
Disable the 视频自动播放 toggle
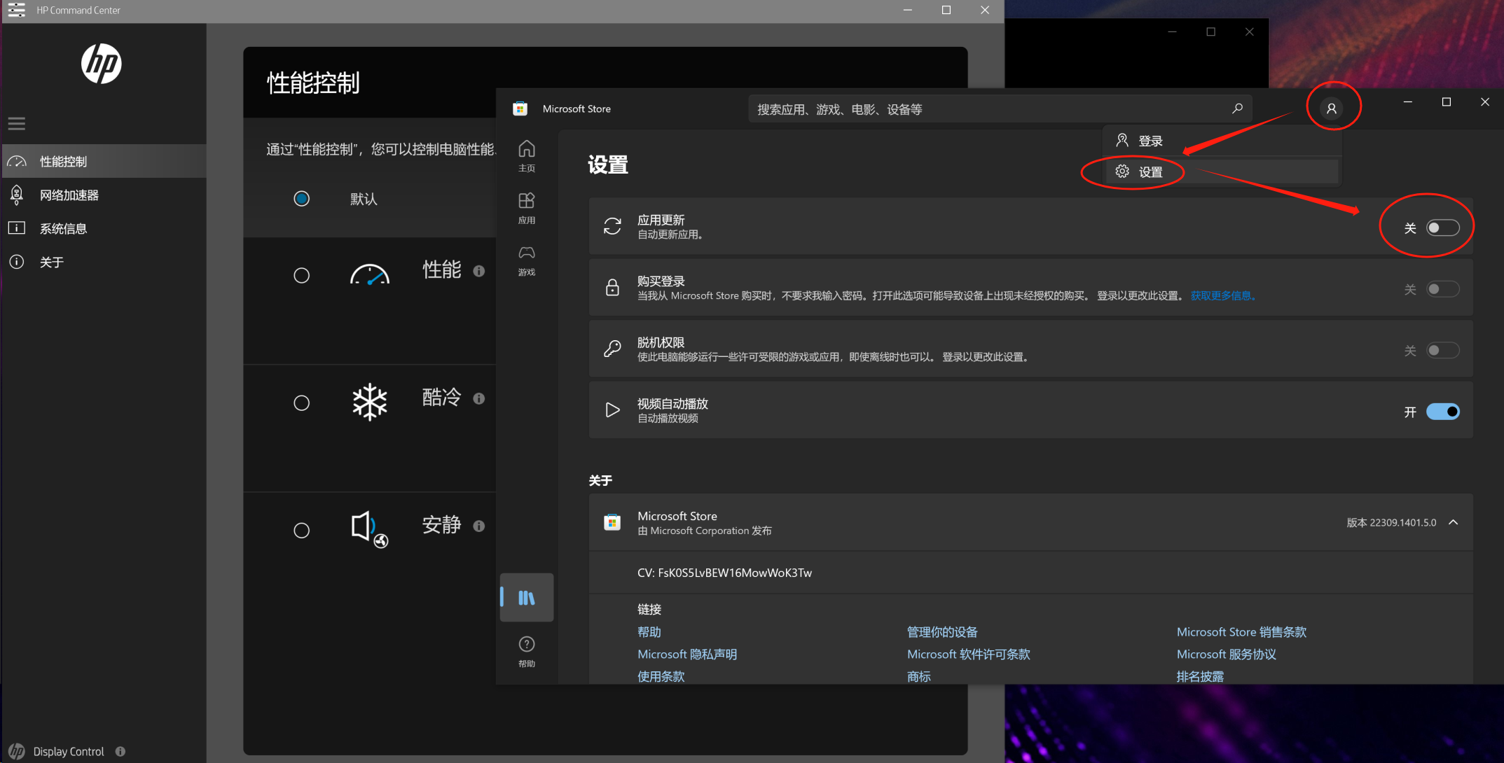[1443, 412]
